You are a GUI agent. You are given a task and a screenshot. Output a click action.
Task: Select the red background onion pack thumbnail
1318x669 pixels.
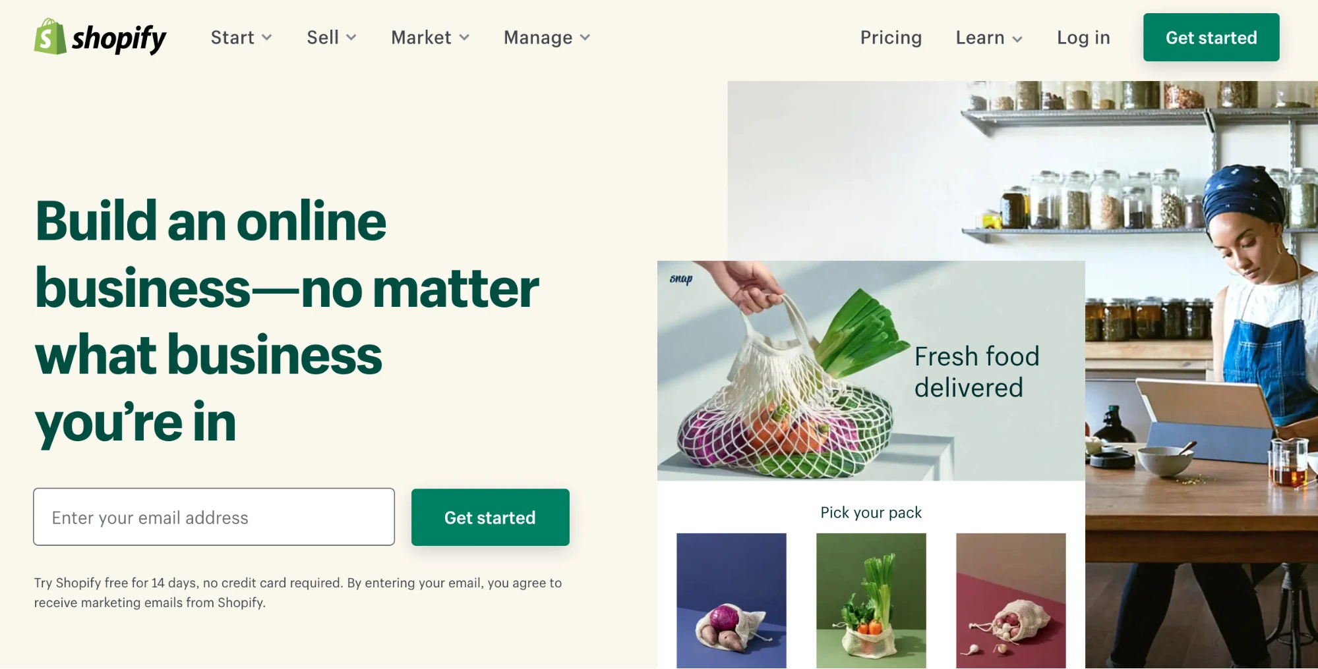pos(1011,601)
